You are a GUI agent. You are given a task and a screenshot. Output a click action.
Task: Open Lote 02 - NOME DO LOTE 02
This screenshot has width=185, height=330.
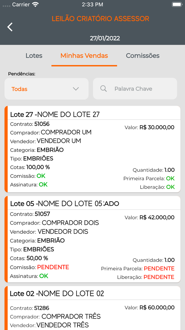[x=57, y=293]
